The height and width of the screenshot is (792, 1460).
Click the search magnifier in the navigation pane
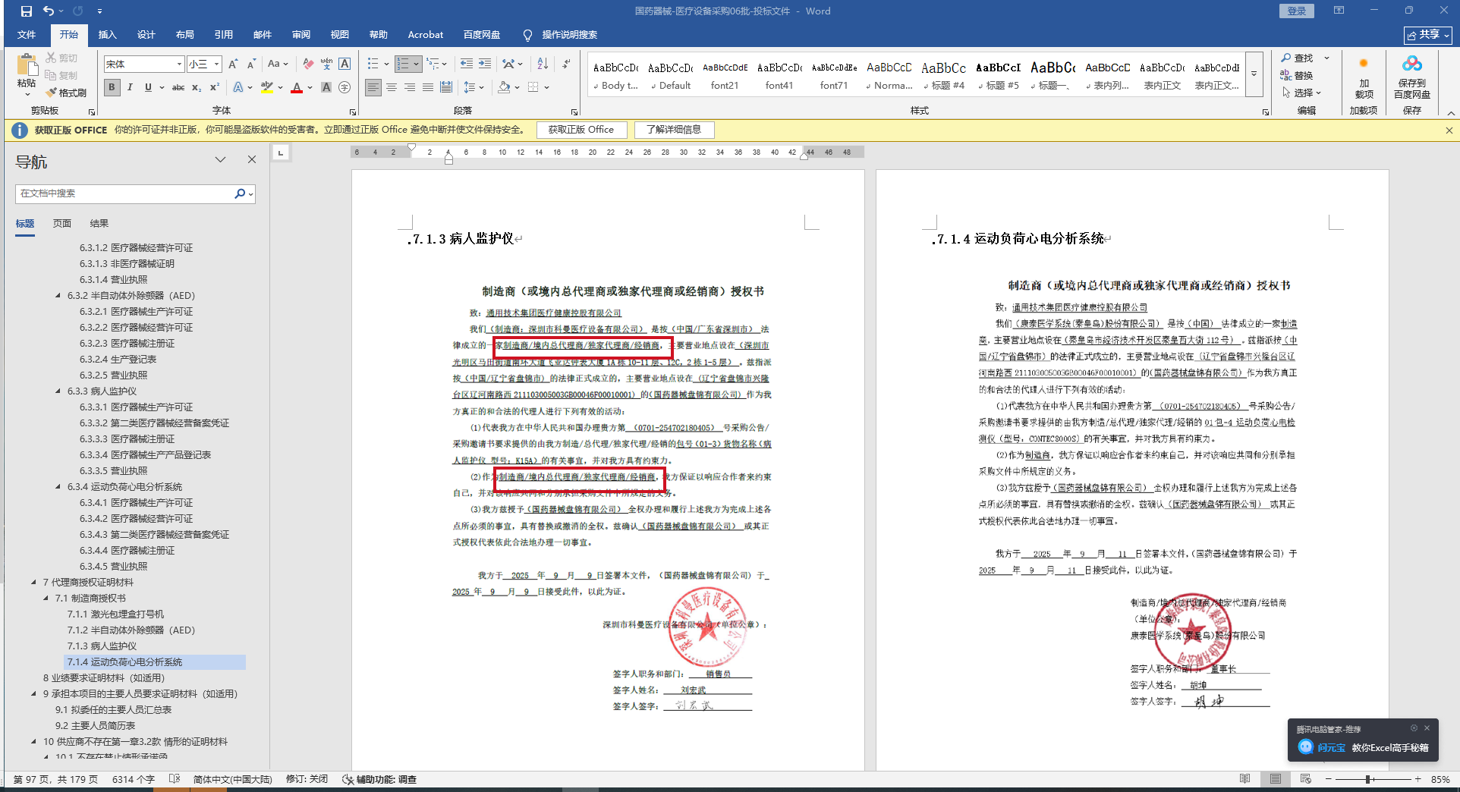(x=240, y=193)
